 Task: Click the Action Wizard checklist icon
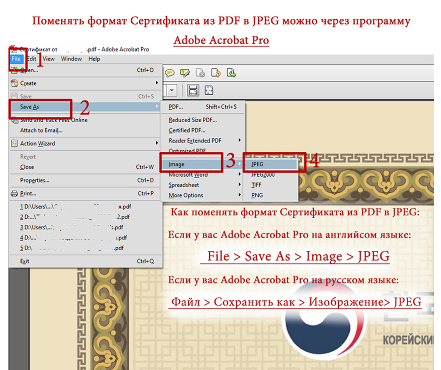point(14,144)
